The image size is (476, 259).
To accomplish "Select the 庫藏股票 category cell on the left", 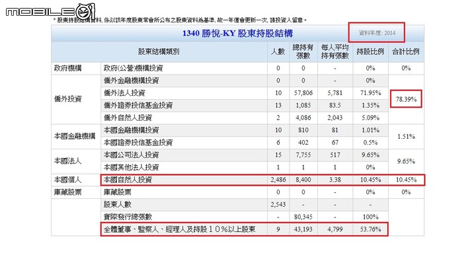I will (x=67, y=192).
